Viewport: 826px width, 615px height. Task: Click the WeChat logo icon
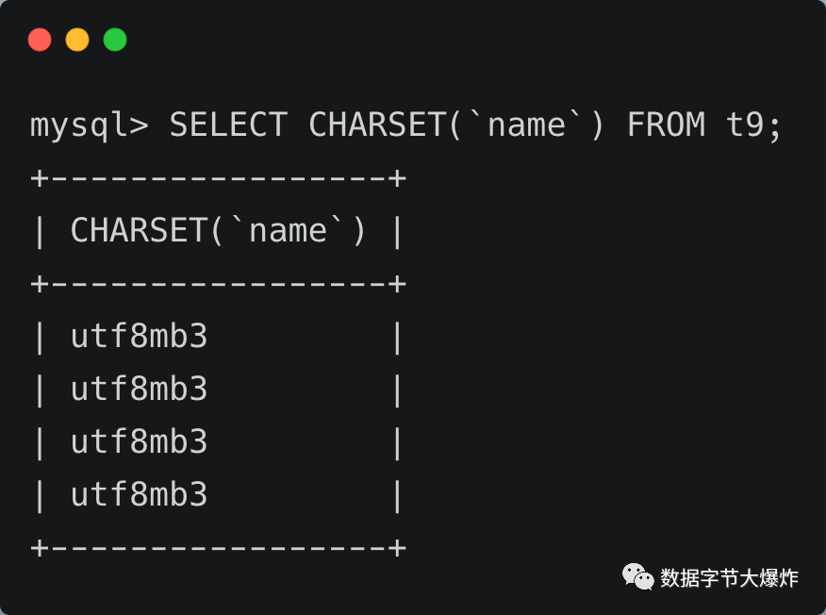(x=638, y=576)
